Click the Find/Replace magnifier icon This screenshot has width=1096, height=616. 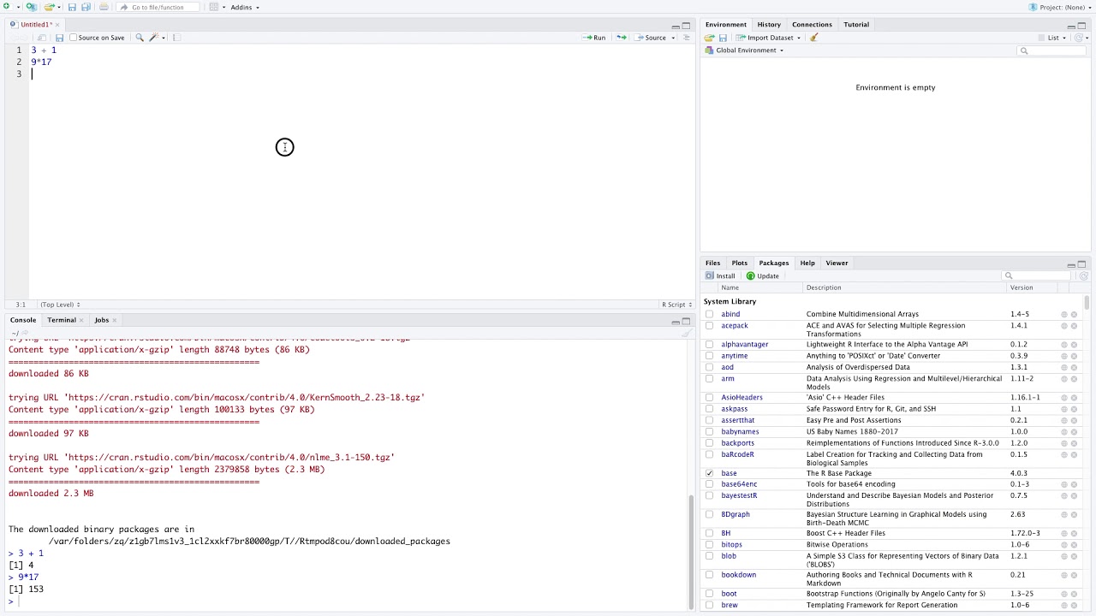(x=140, y=38)
